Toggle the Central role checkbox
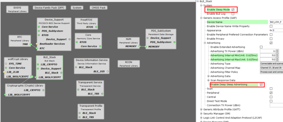This screenshot has height=122, width=283. (271, 97)
